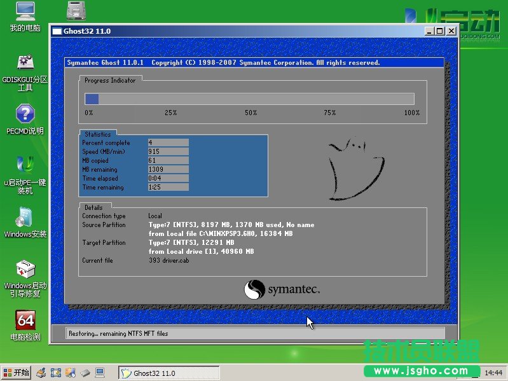Click the first quick launch icon beside 开始
508x381 pixels.
41,373
